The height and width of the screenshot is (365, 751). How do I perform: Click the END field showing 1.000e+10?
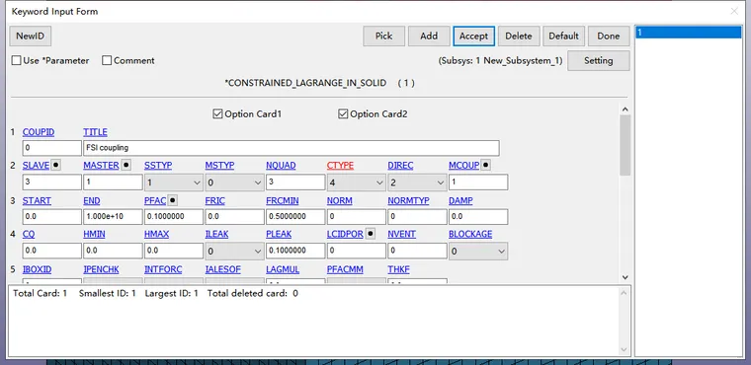[113, 217]
